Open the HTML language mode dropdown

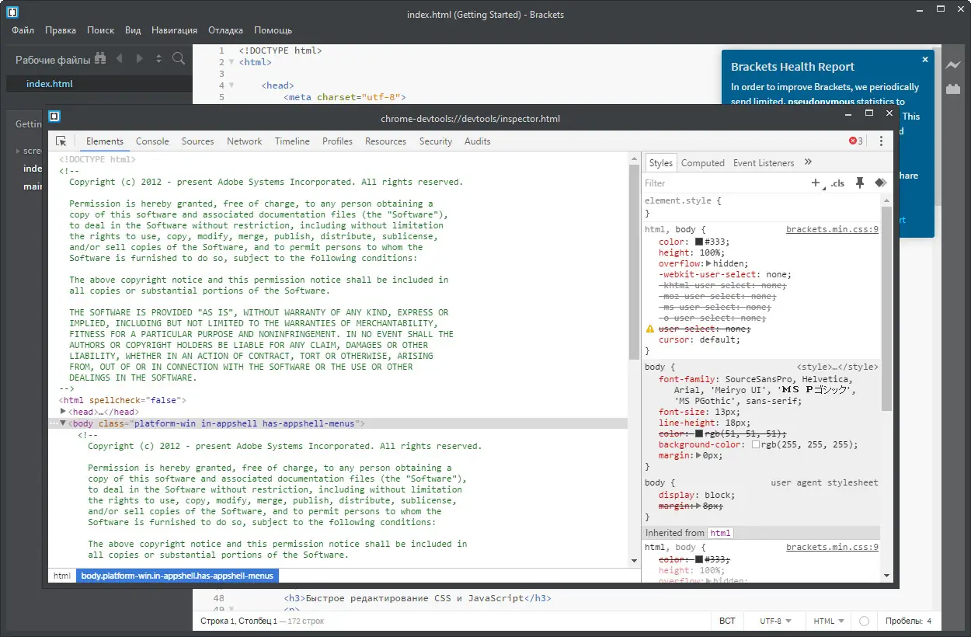pos(827,621)
